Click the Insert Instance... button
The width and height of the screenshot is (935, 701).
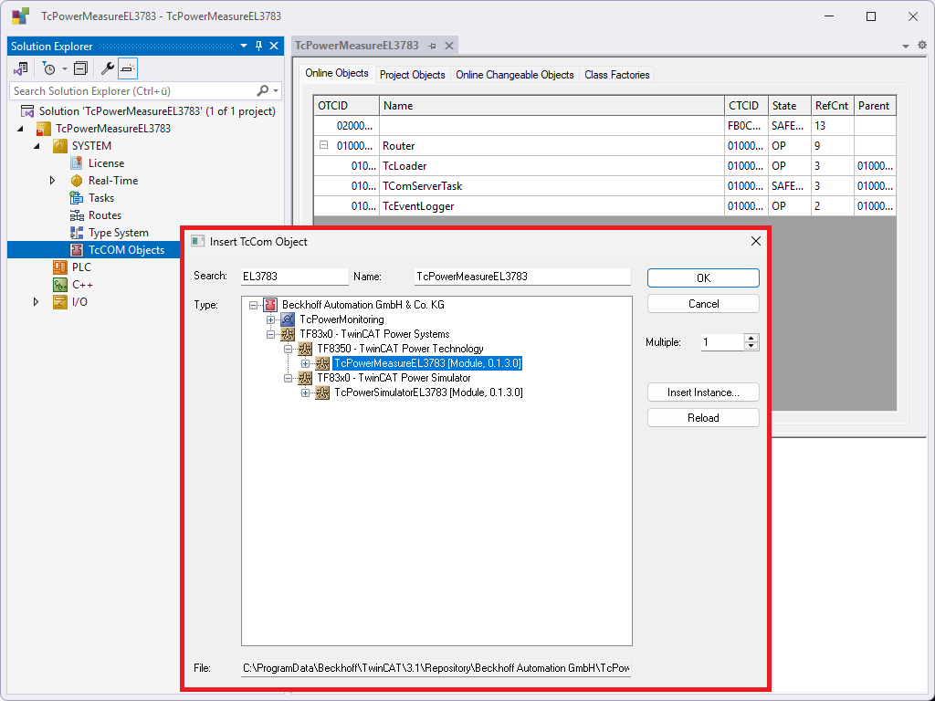(703, 392)
